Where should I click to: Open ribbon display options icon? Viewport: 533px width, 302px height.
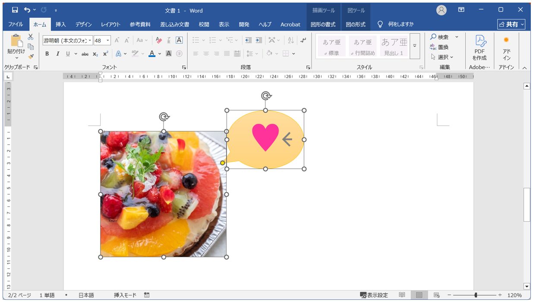(x=461, y=9)
